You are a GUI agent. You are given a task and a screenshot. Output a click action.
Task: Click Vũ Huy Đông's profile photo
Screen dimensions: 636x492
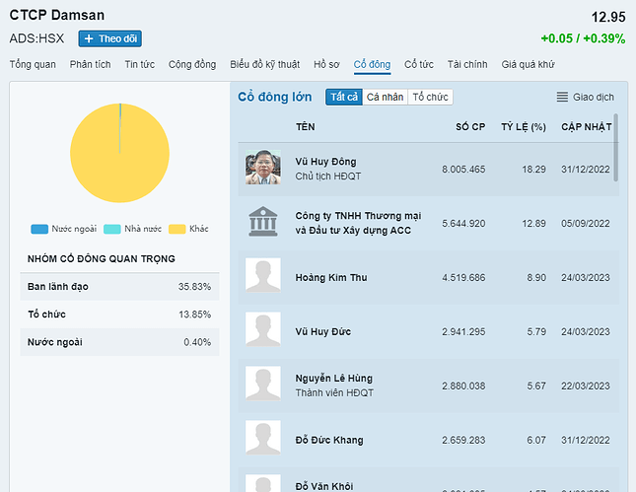click(262, 168)
